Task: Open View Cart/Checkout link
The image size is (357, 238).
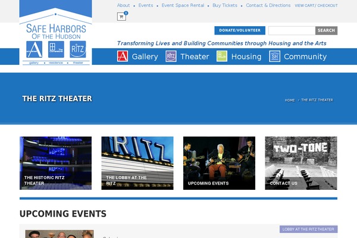Action: (x=316, y=5)
